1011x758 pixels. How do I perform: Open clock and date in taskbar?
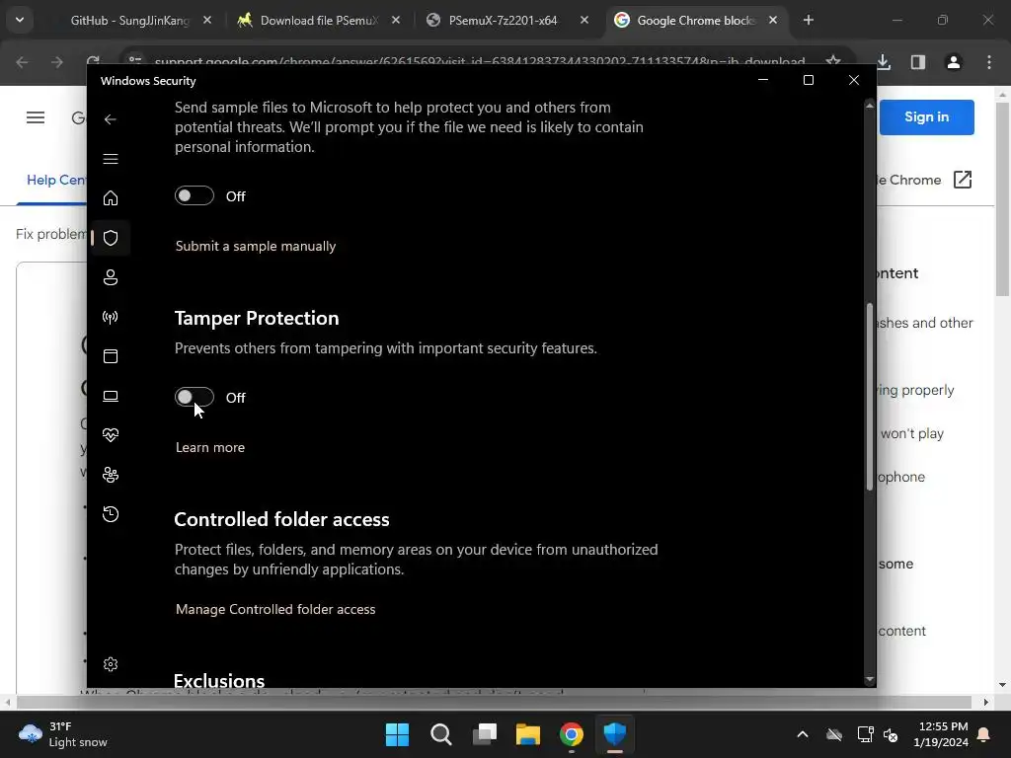pyautogui.click(x=941, y=734)
